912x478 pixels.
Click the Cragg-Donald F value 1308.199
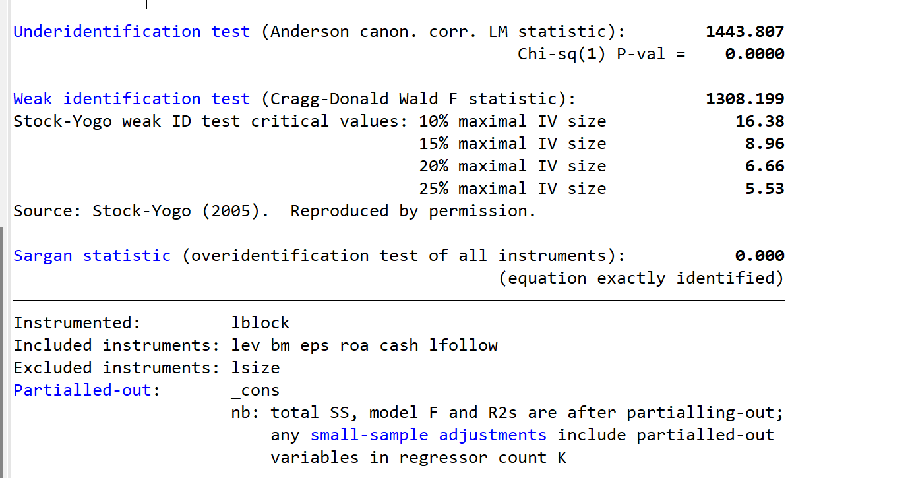pos(745,99)
